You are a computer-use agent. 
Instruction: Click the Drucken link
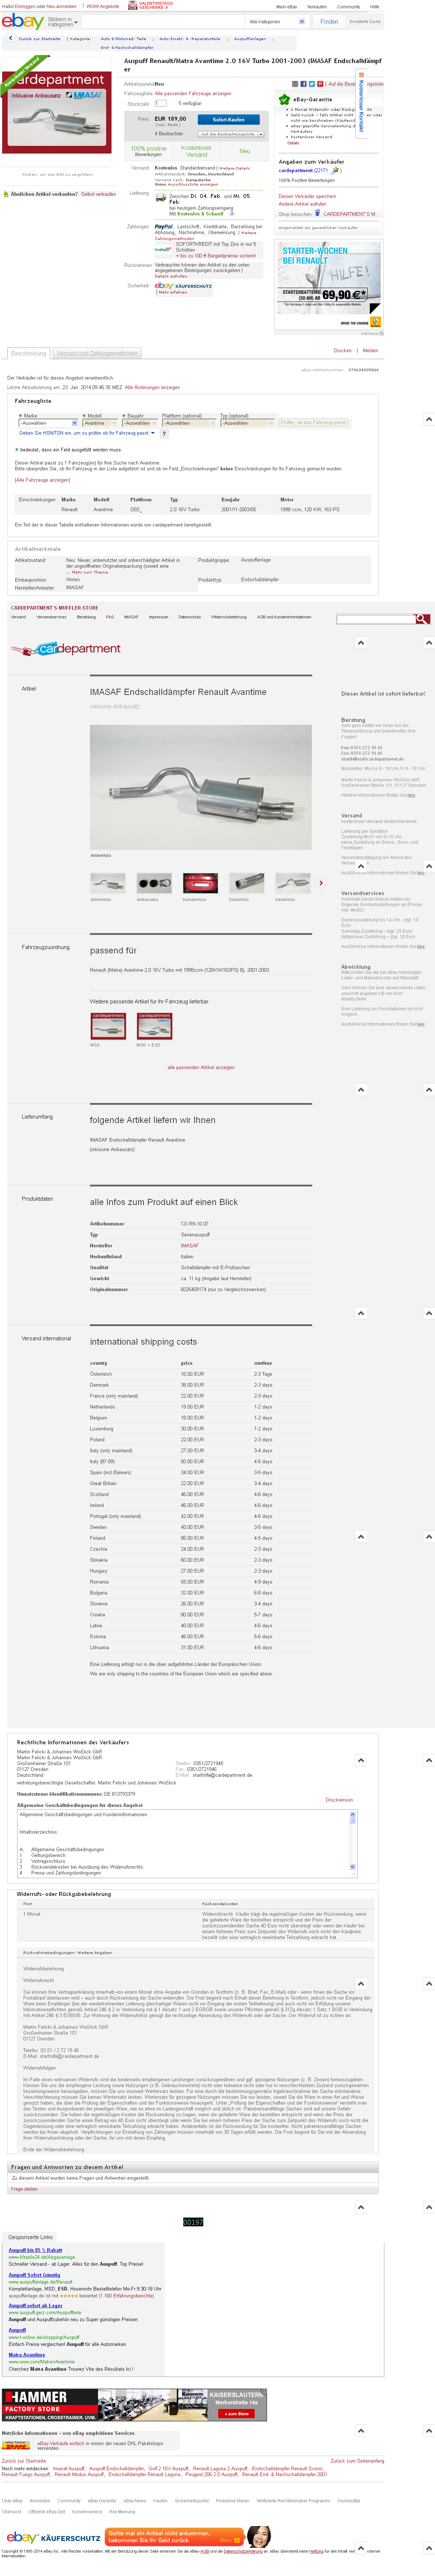[x=342, y=350]
